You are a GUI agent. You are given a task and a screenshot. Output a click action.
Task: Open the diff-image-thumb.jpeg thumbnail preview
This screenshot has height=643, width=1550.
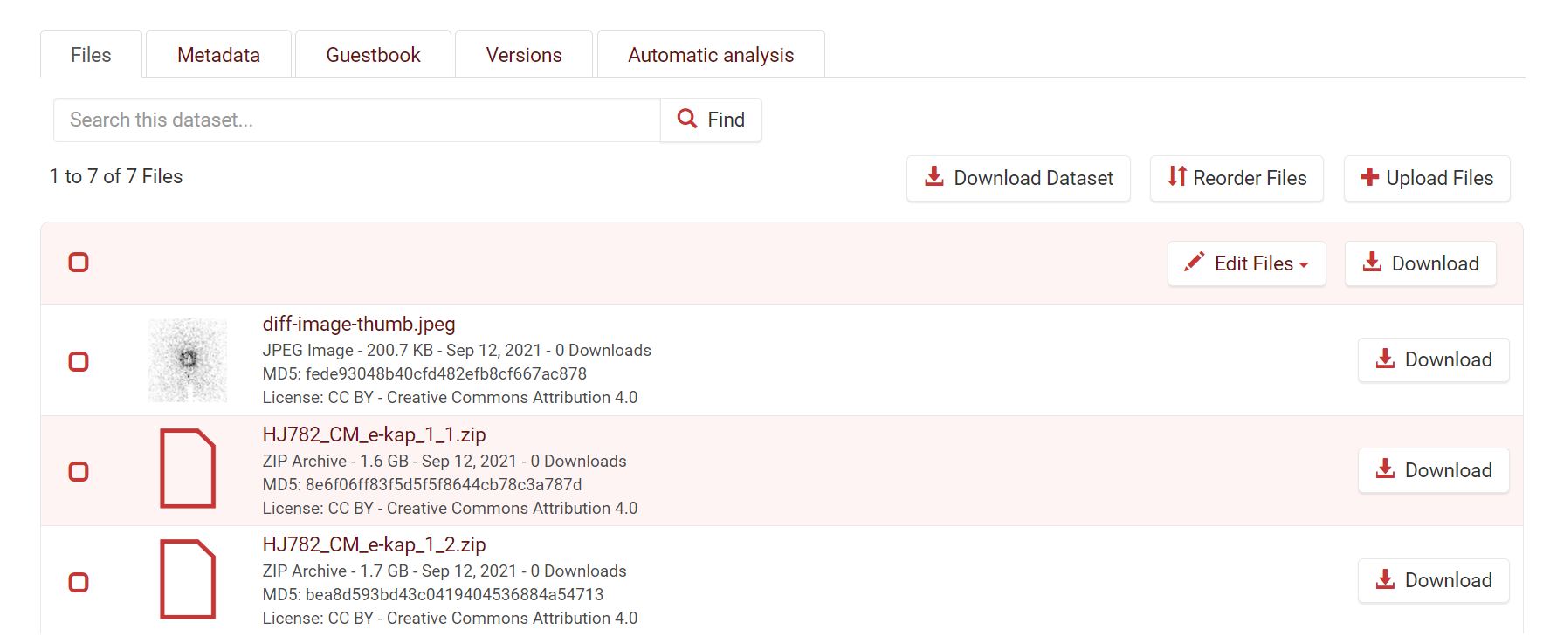[188, 360]
